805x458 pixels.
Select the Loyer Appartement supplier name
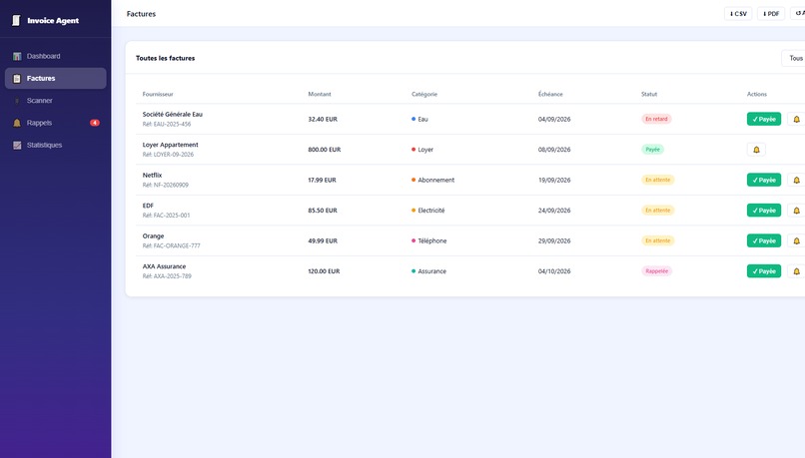click(170, 145)
